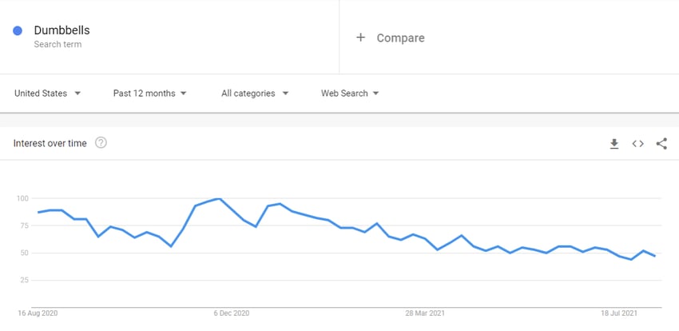Share the Interest over time chart
Image resolution: width=679 pixels, height=331 pixels.
[661, 143]
